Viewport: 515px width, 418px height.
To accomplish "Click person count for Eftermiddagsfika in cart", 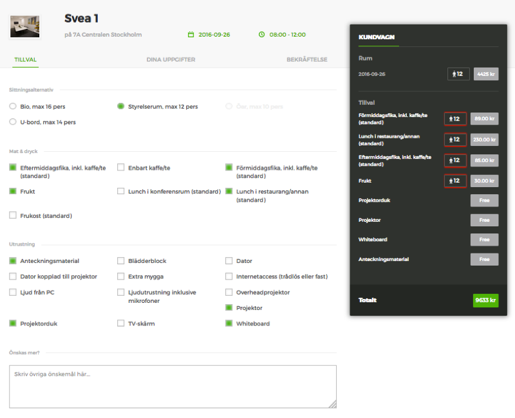I will coord(455,160).
